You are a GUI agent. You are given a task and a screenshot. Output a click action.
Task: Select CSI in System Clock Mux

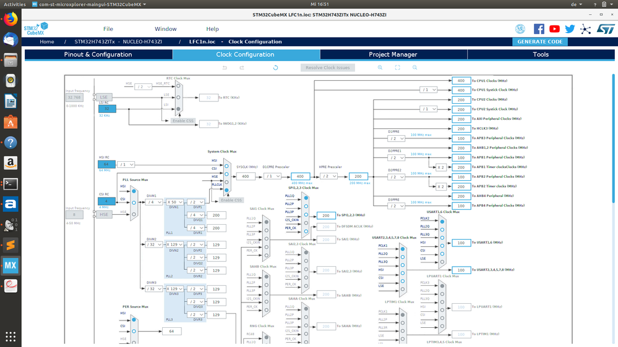pyautogui.click(x=226, y=174)
